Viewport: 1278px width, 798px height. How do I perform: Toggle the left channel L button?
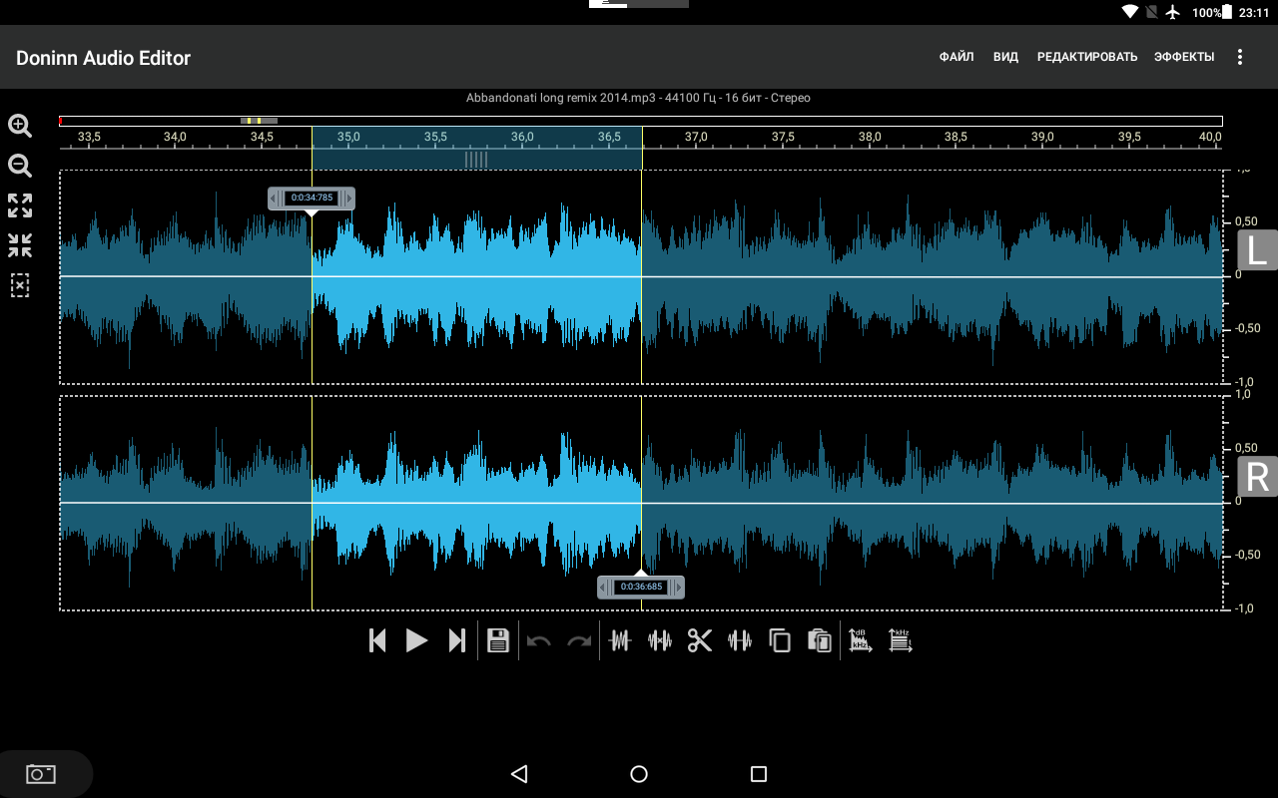pos(1257,250)
